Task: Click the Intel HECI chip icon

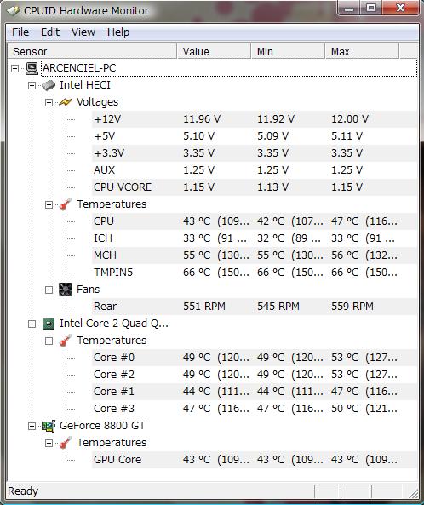Action: (49, 85)
